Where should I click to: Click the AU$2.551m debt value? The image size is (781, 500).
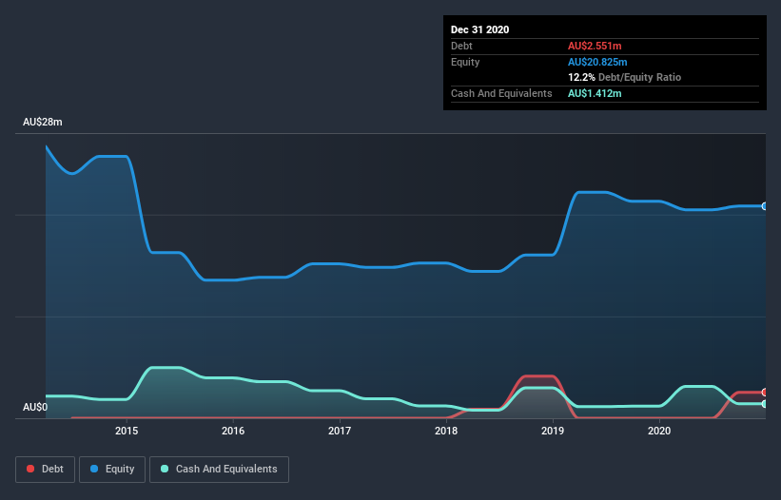click(595, 46)
